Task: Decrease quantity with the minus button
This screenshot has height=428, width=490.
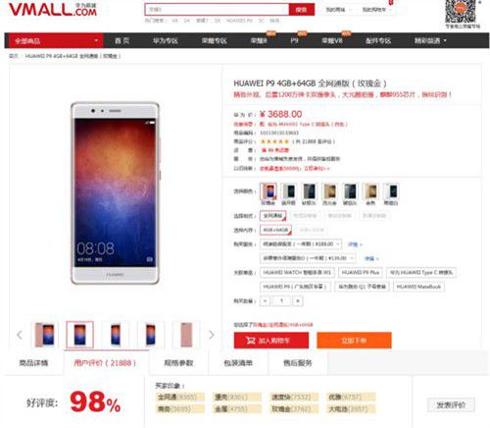Action: pyautogui.click(x=265, y=300)
